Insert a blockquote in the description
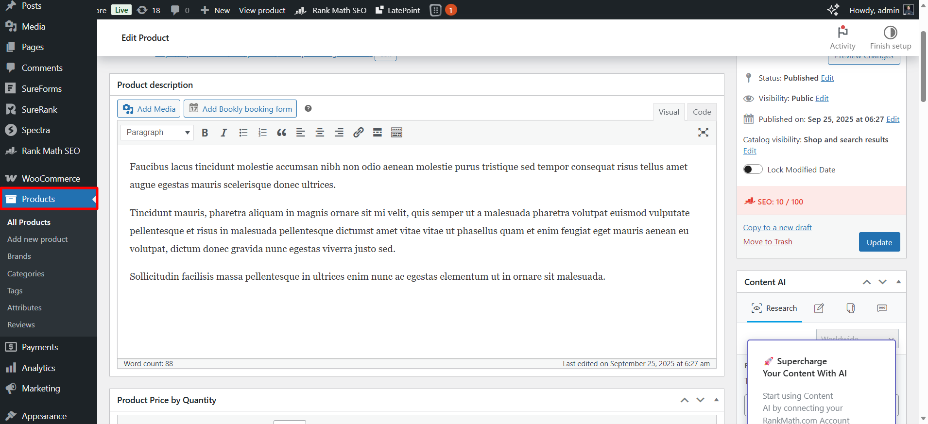The height and width of the screenshot is (424, 928). point(281,133)
